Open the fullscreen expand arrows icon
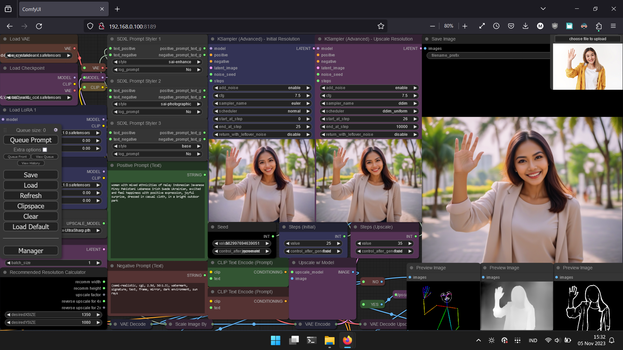623x350 pixels. click(x=482, y=26)
